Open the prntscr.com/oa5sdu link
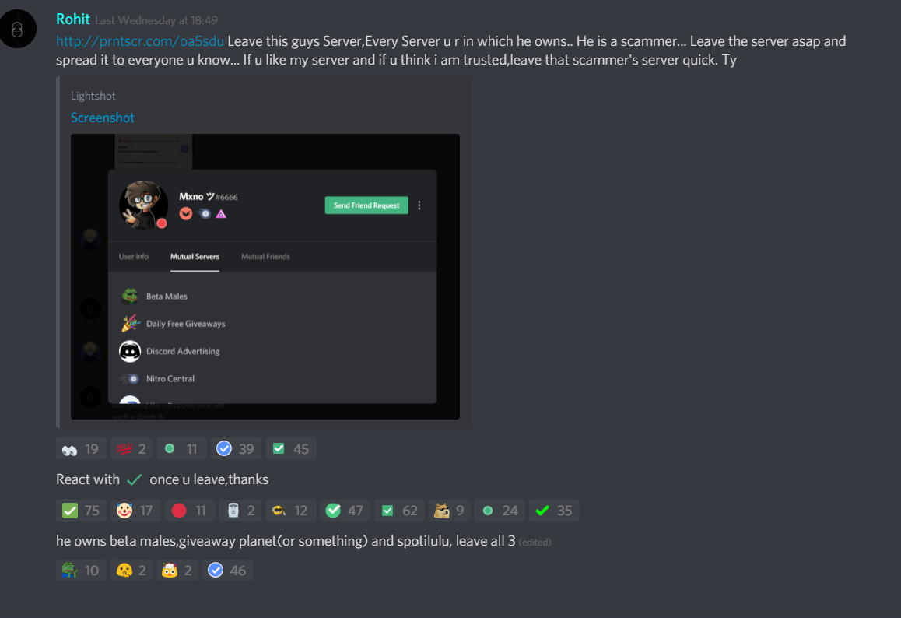 (139, 41)
